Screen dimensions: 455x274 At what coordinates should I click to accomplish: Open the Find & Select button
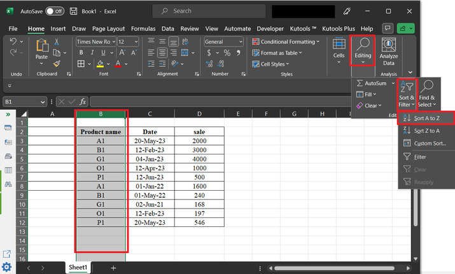click(427, 93)
